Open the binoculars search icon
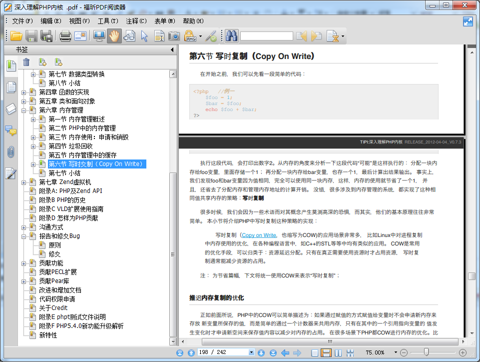 click(x=232, y=36)
